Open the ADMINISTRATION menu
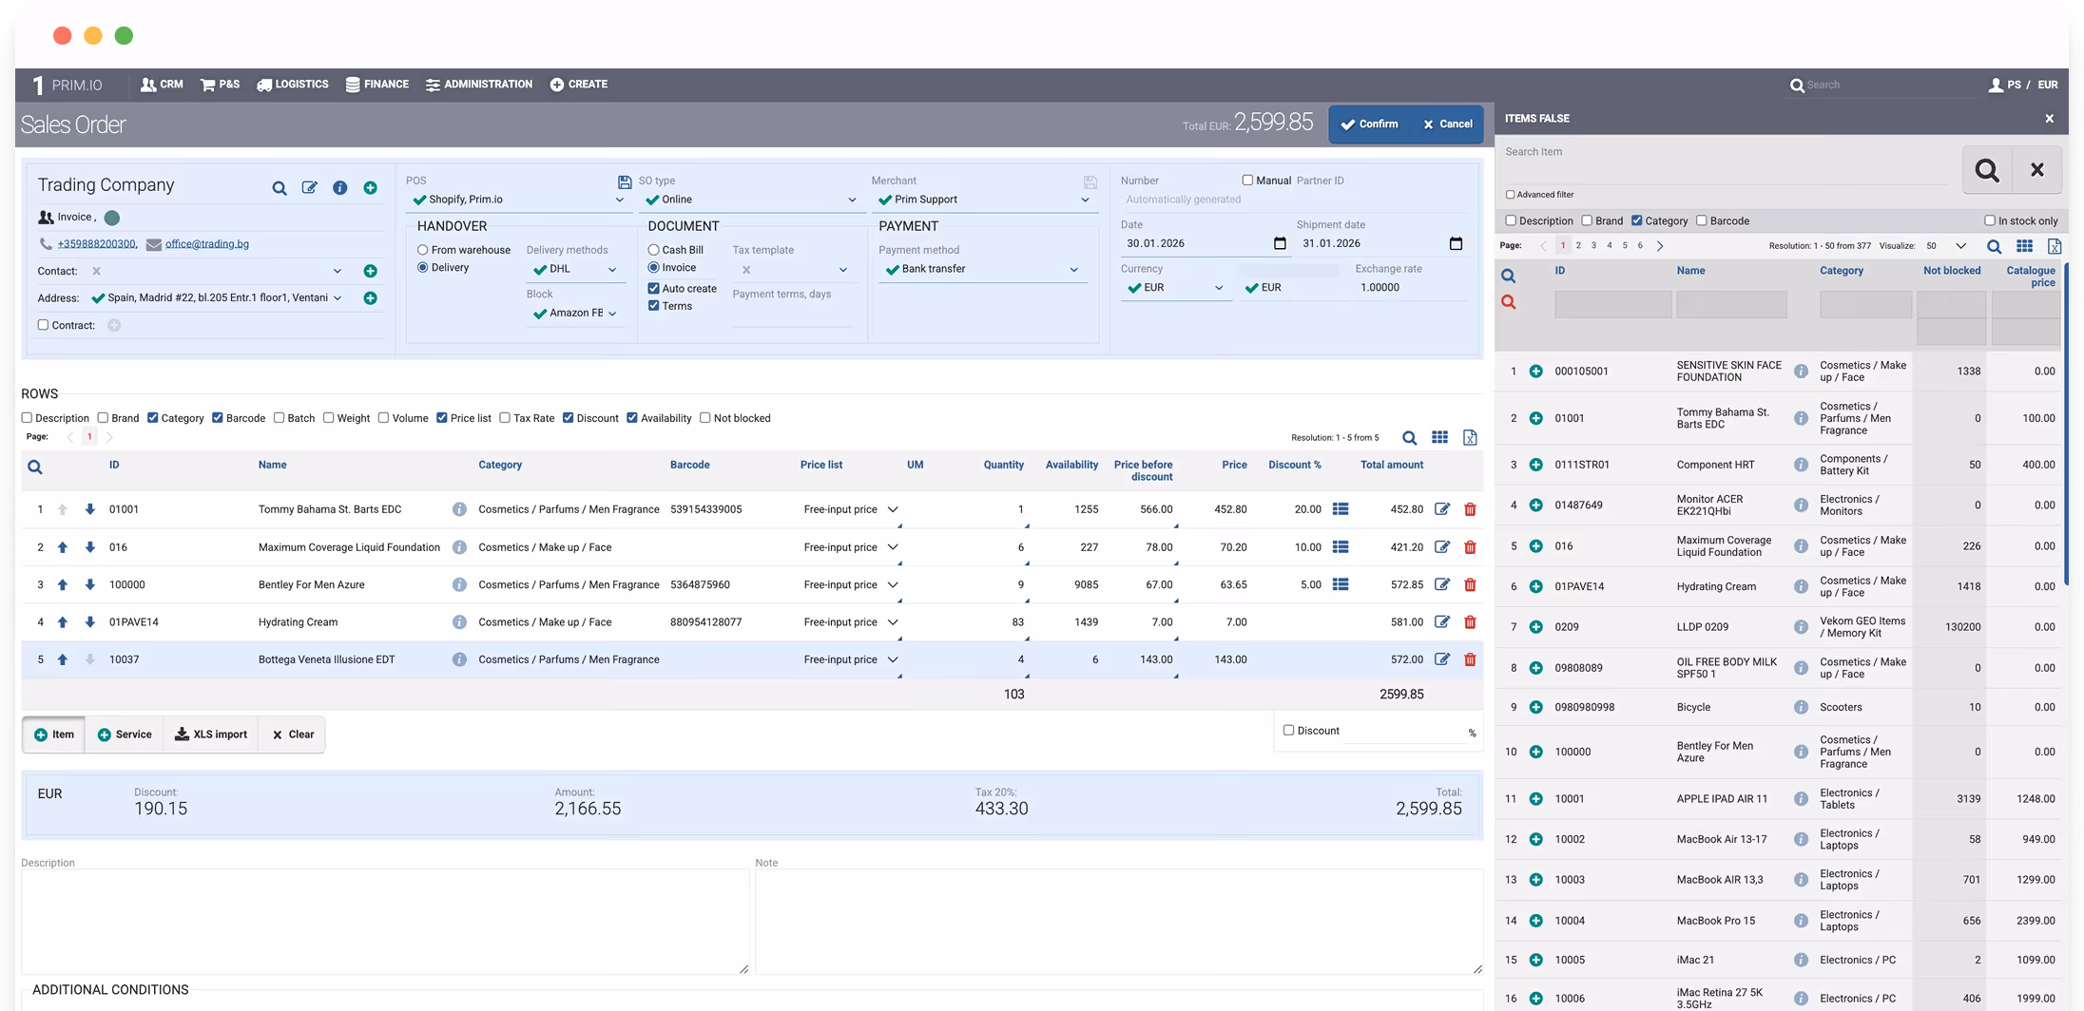 (479, 85)
